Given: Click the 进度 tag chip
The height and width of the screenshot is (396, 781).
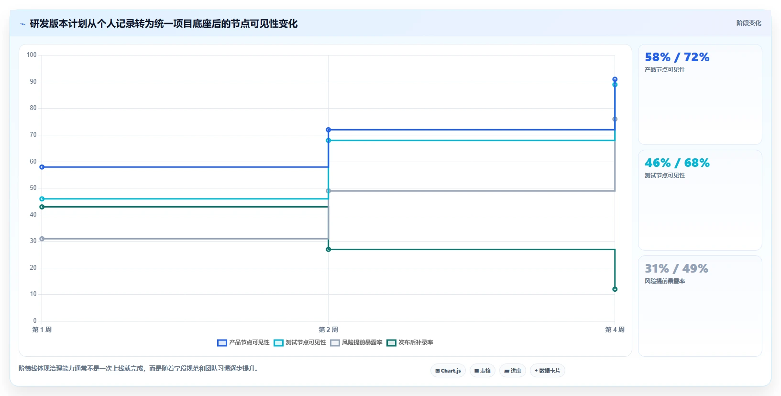Looking at the screenshot, I should (x=513, y=371).
